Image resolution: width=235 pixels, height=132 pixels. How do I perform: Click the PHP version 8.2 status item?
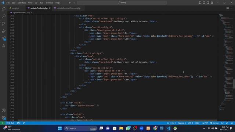(x=222, y=123)
